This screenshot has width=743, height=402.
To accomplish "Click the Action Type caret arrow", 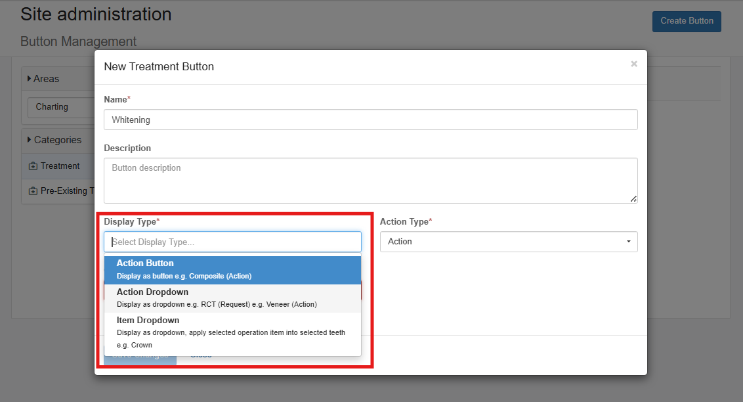I will tap(629, 242).
